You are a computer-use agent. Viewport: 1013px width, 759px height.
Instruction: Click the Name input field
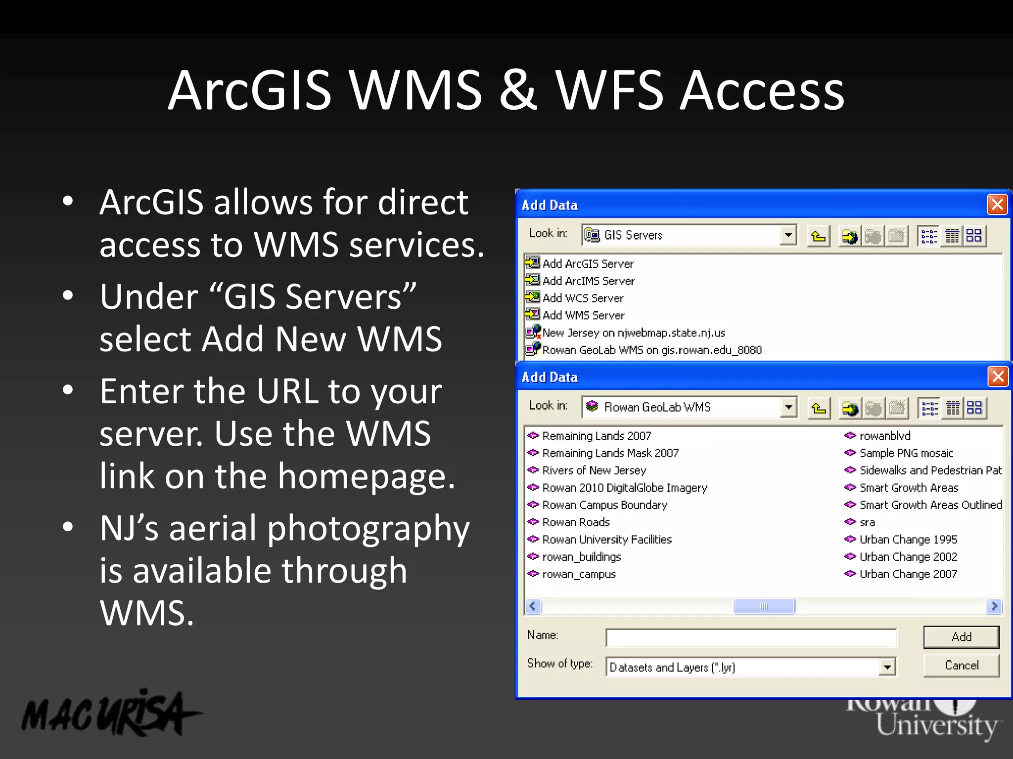[751, 637]
